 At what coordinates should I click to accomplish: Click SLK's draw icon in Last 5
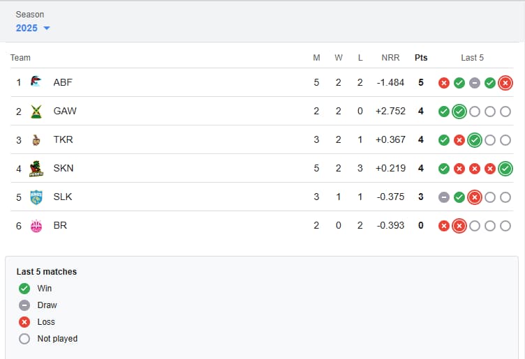pos(443,197)
